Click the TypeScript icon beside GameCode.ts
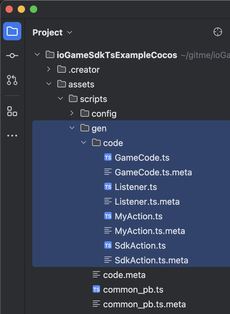230x314 pixels. 107,157
